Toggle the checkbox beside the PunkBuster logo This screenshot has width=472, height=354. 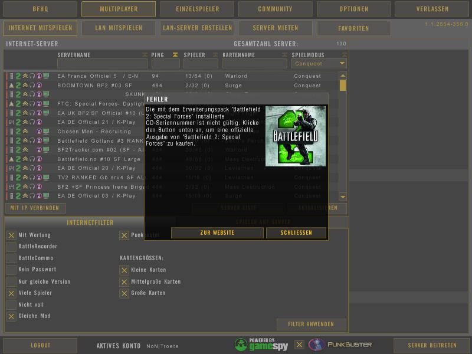pos(299,345)
